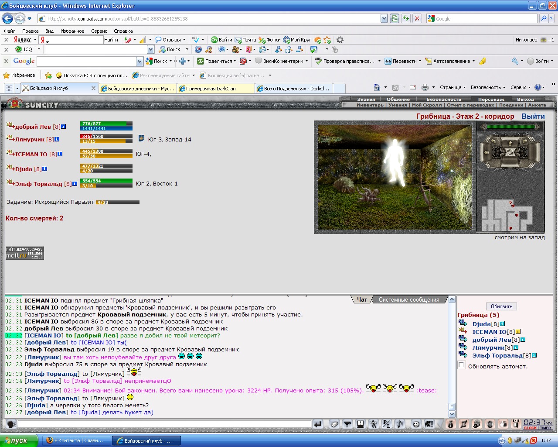This screenshot has height=447, width=558.
Task: Click the send message enter-arrow icon
Action: (317, 424)
